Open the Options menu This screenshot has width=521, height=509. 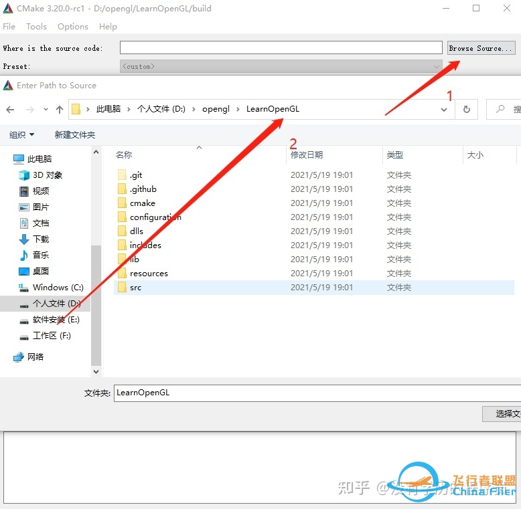(x=73, y=27)
